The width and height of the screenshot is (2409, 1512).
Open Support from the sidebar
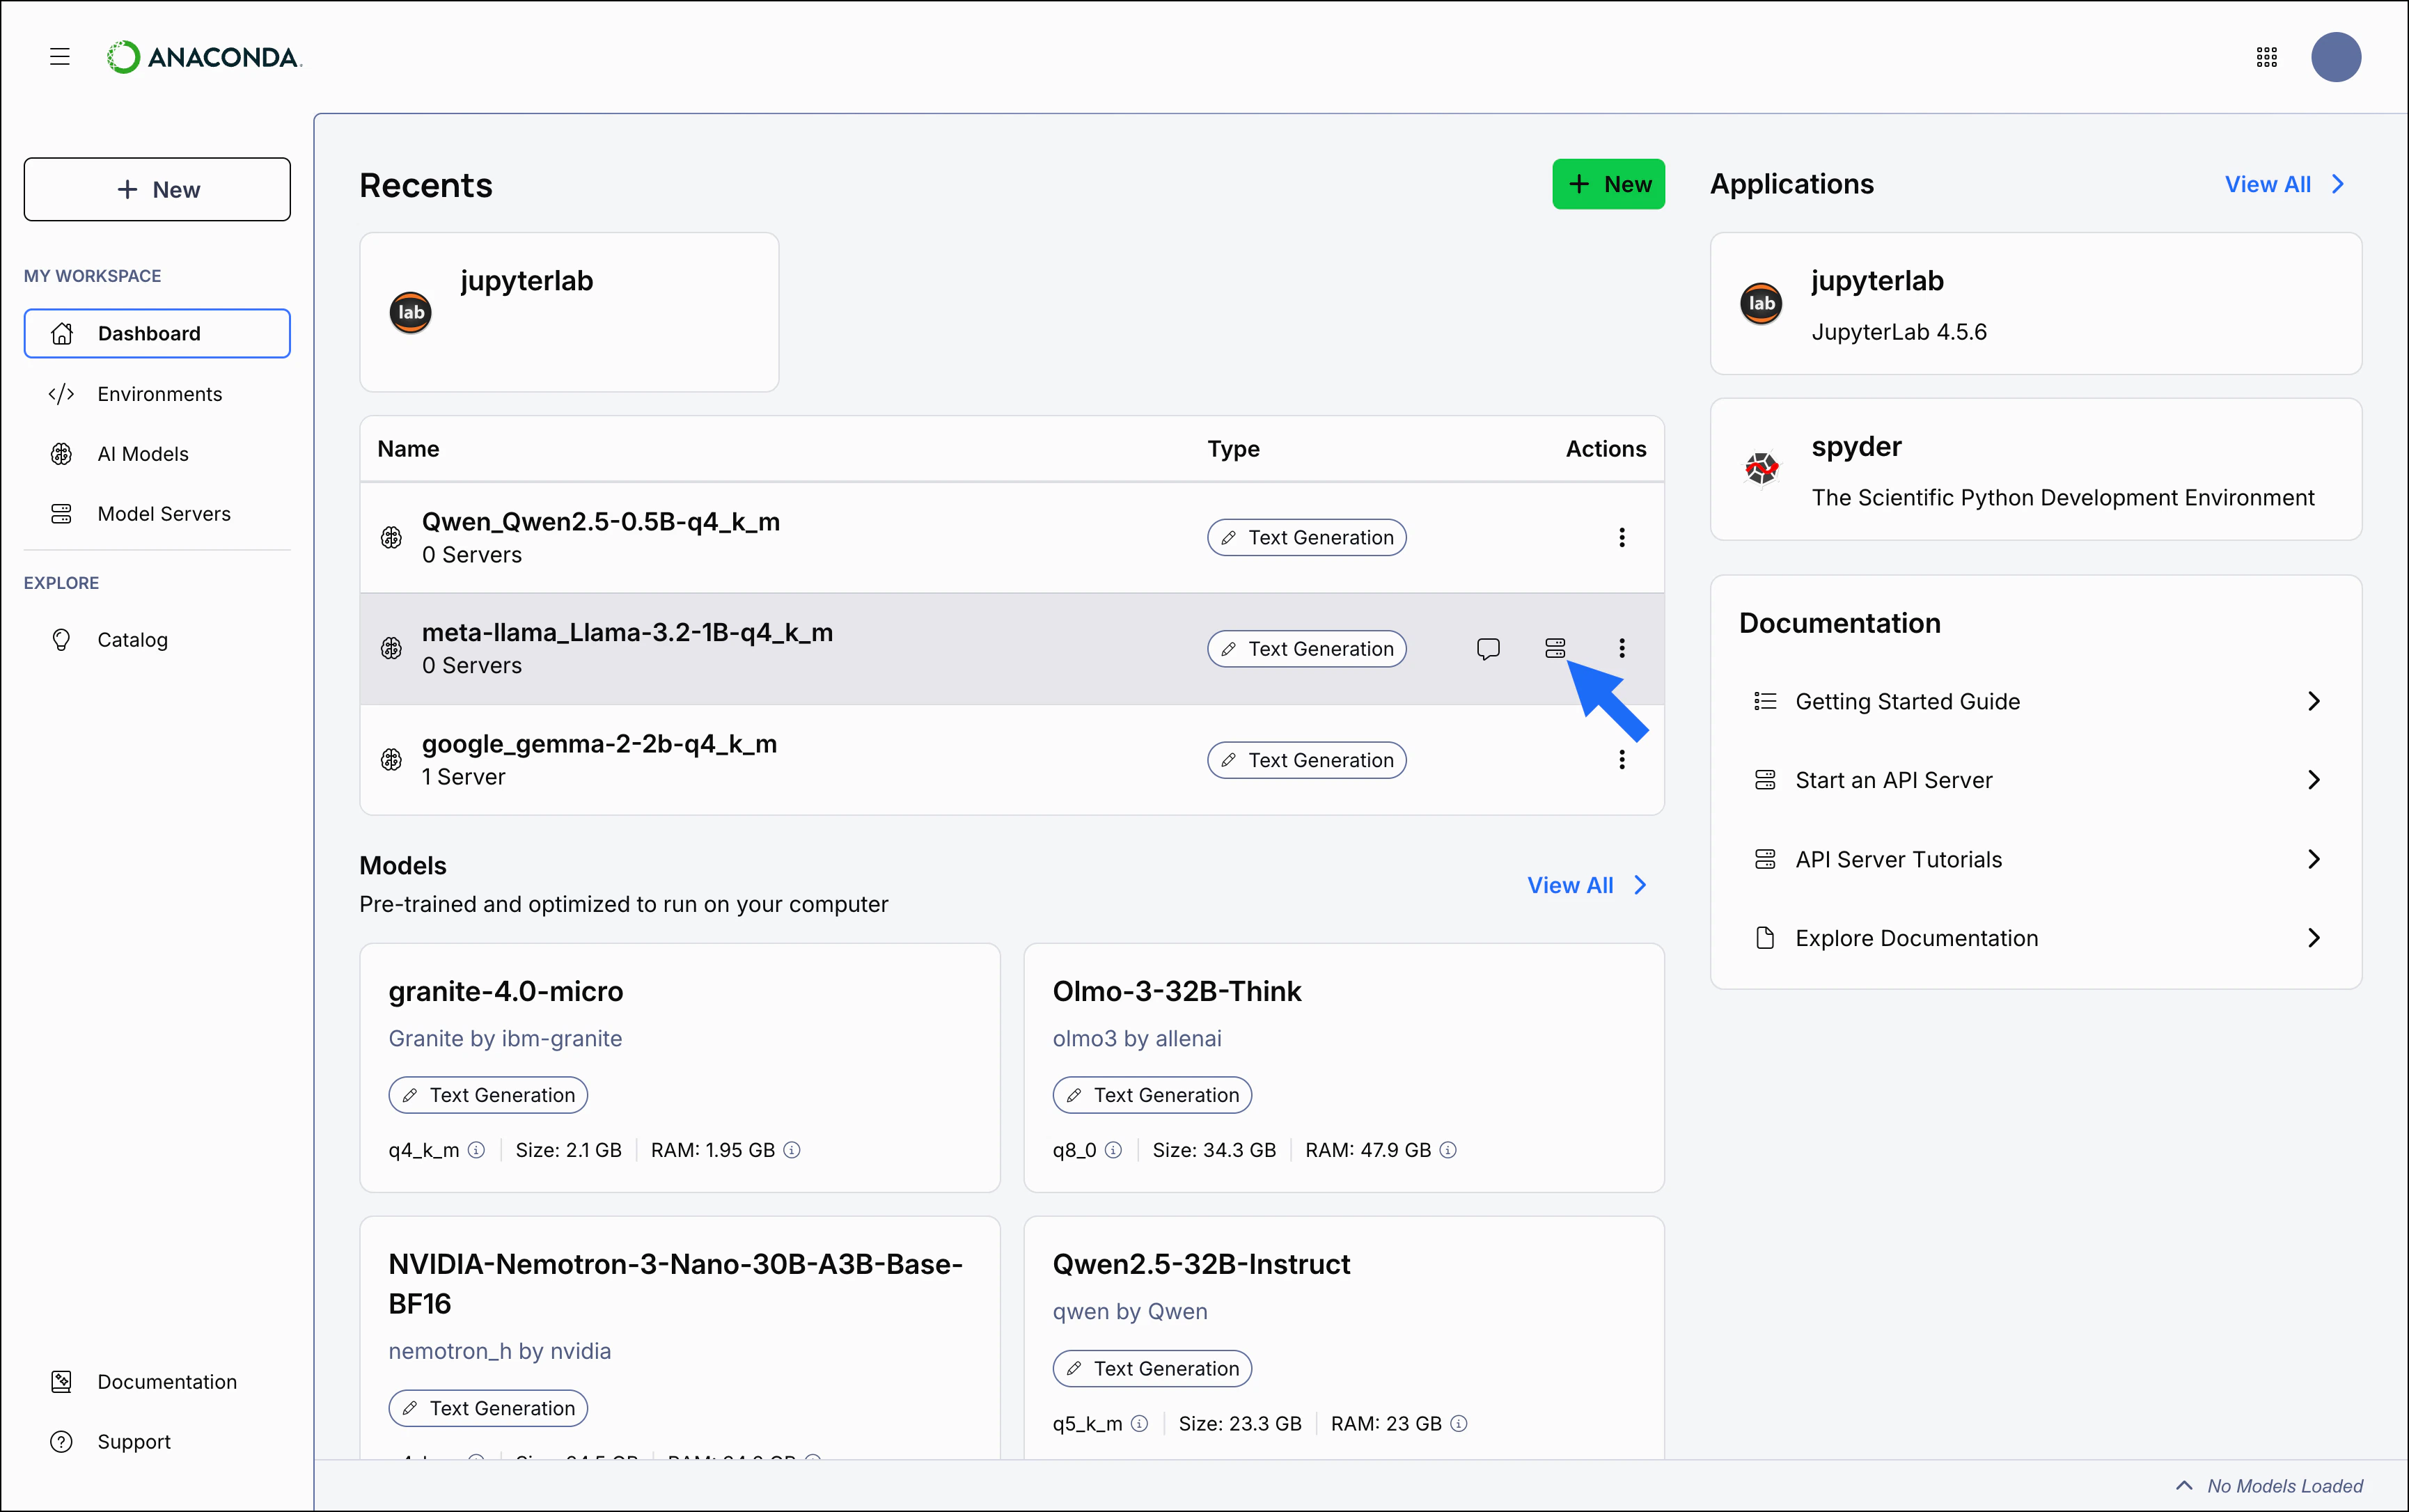pos(135,1441)
